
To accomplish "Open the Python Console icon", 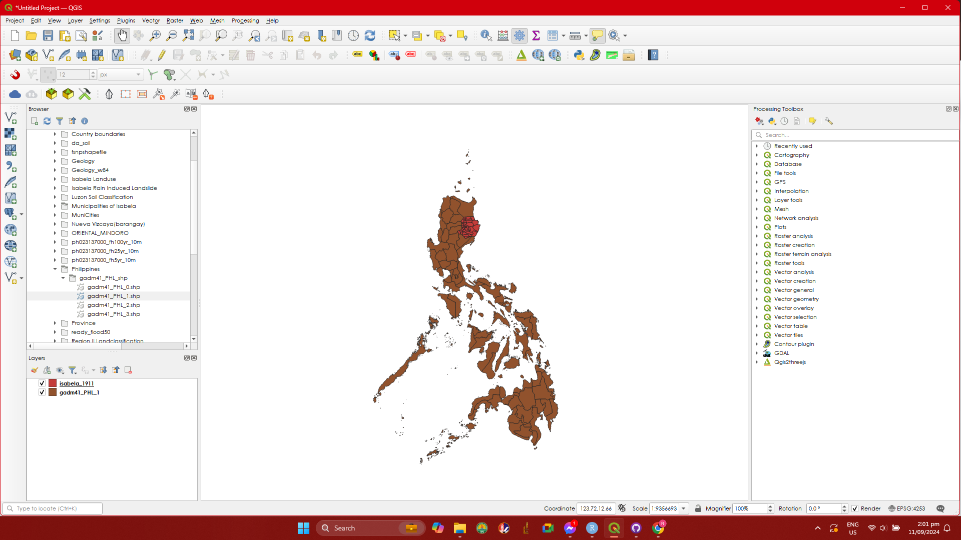I will pyautogui.click(x=579, y=55).
